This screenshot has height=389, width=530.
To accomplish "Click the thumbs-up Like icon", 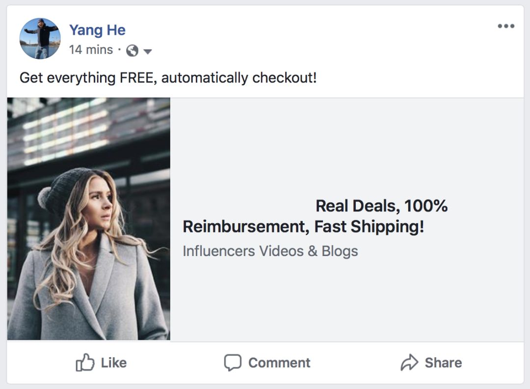I will click(84, 363).
